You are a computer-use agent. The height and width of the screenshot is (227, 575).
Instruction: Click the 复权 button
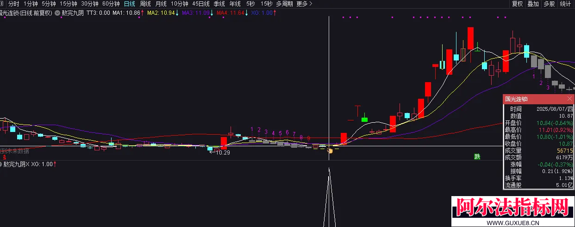517,4
